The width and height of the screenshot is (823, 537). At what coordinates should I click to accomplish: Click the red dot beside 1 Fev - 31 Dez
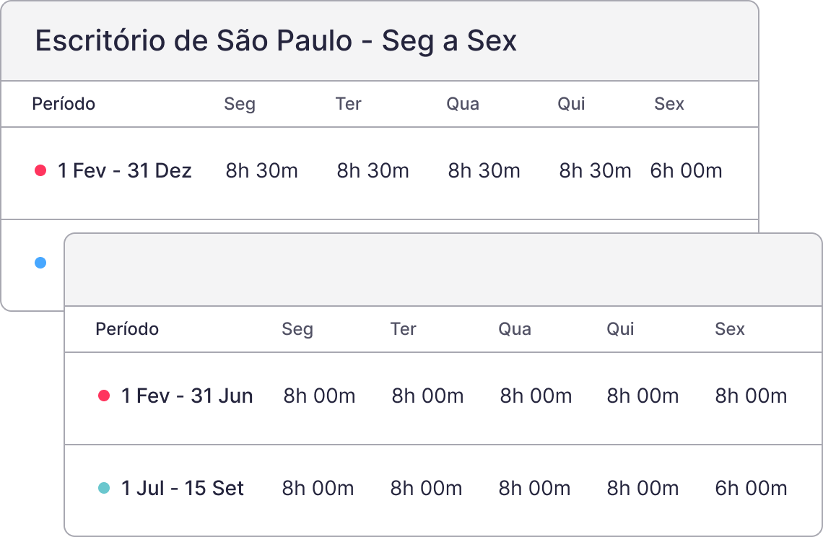40,171
